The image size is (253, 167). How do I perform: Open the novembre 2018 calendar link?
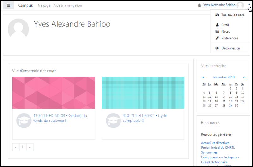point(223,77)
